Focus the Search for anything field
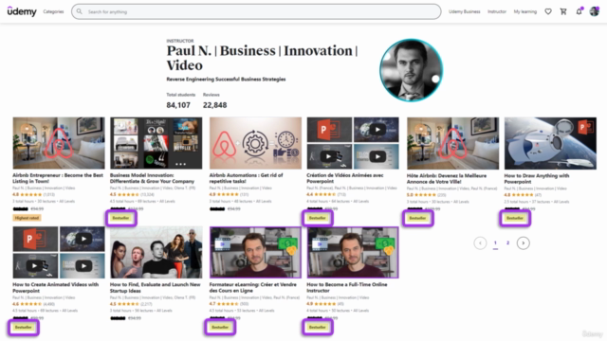 point(256,11)
